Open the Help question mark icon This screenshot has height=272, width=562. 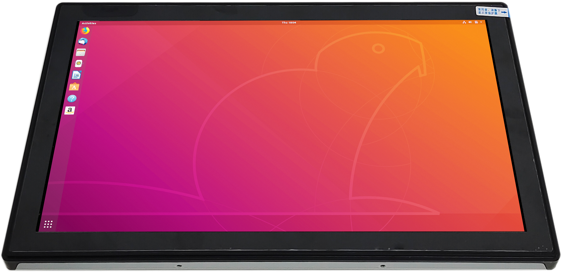pyautogui.click(x=72, y=98)
